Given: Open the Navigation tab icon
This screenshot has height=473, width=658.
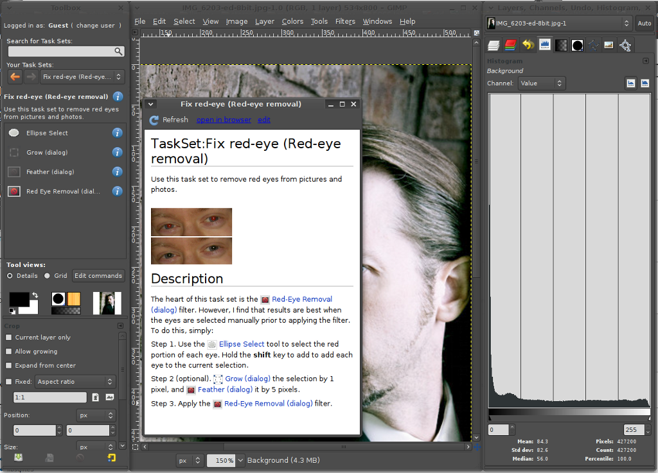Looking at the screenshot, I should coord(625,45).
